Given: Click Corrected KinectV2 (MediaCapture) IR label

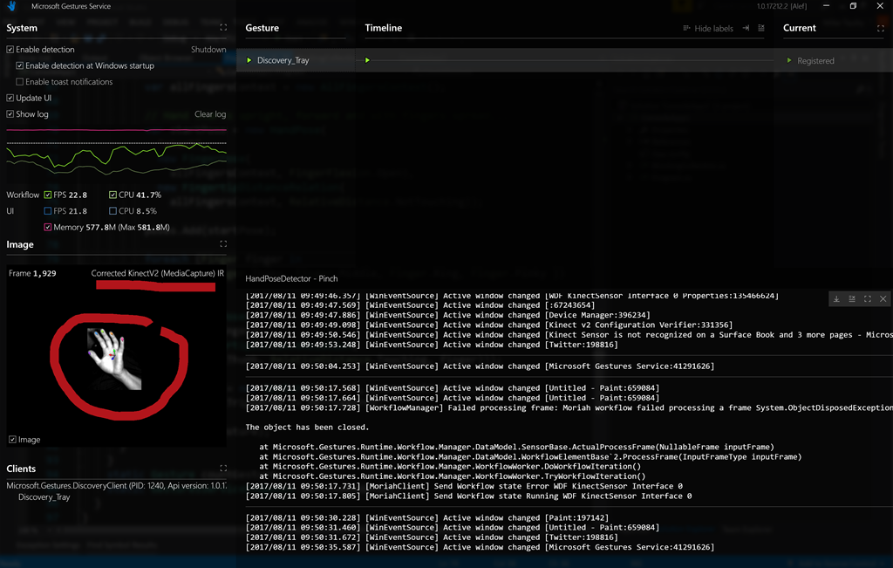Looking at the screenshot, I should coord(158,273).
